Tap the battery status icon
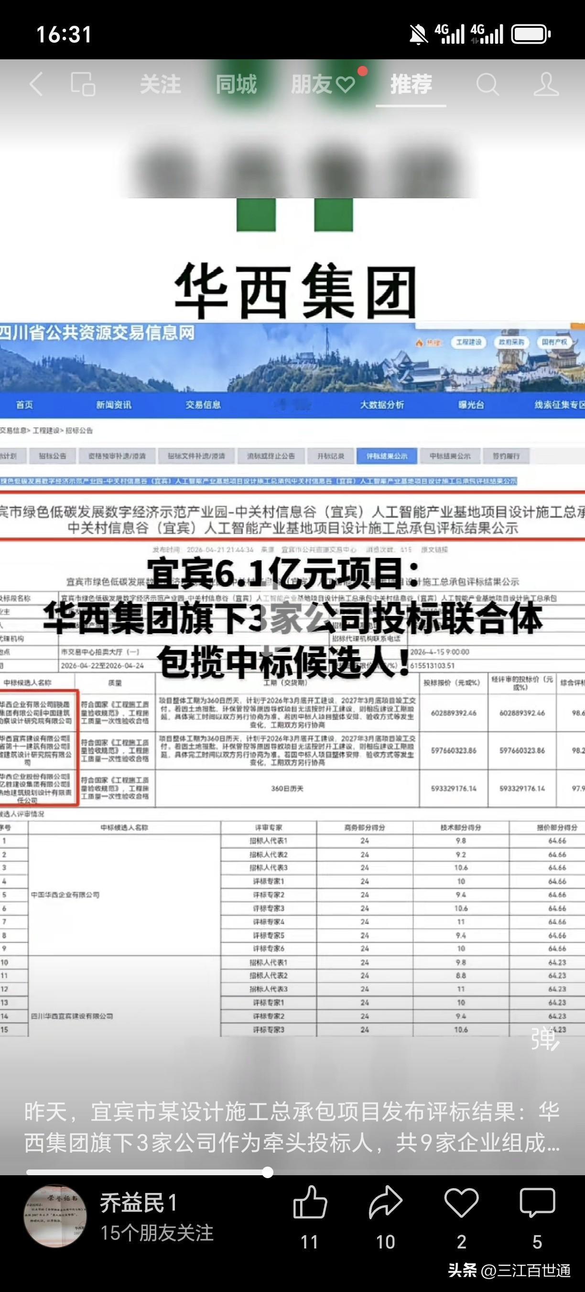This screenshot has height=1292, width=585. pos(531,34)
